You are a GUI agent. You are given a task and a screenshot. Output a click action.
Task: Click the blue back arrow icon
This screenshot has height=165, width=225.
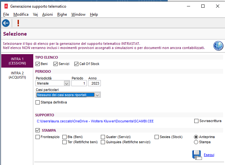(x=6, y=23)
